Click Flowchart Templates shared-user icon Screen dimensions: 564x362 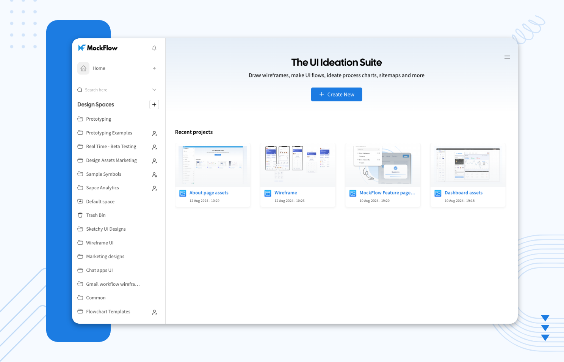coord(155,312)
